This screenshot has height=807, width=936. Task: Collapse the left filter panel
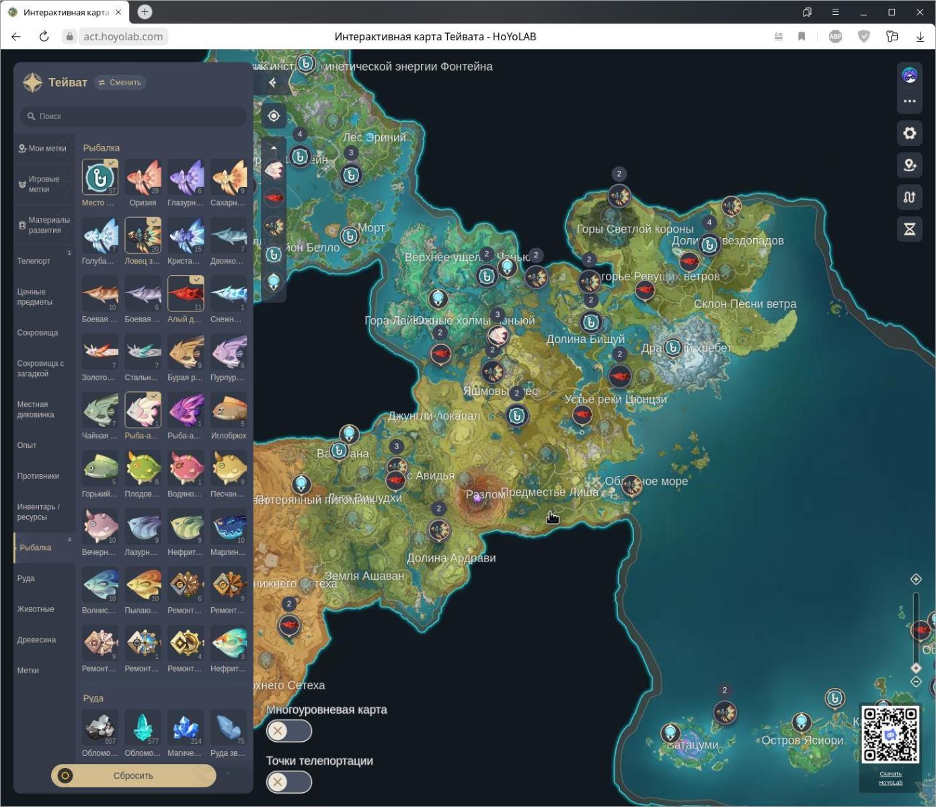[x=272, y=83]
